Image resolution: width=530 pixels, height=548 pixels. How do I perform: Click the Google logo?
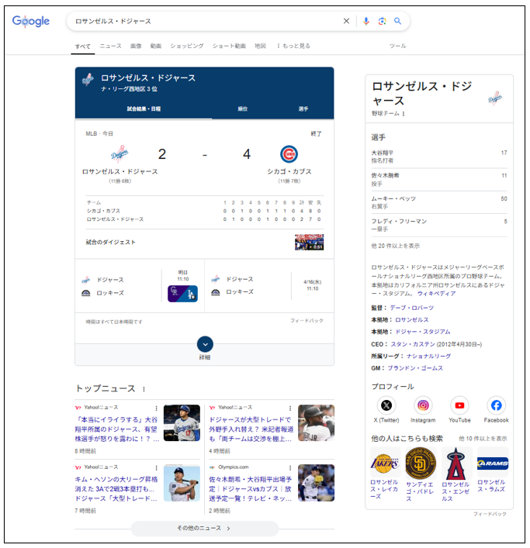[31, 22]
